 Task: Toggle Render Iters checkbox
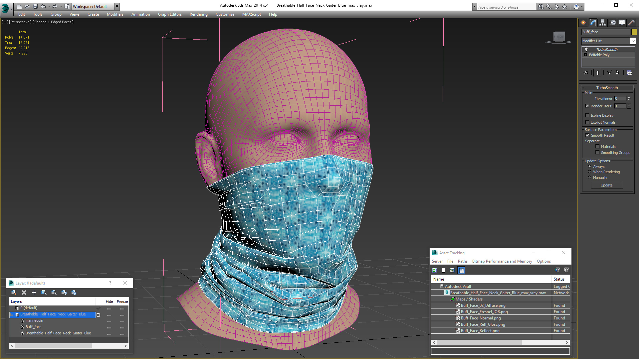587,106
